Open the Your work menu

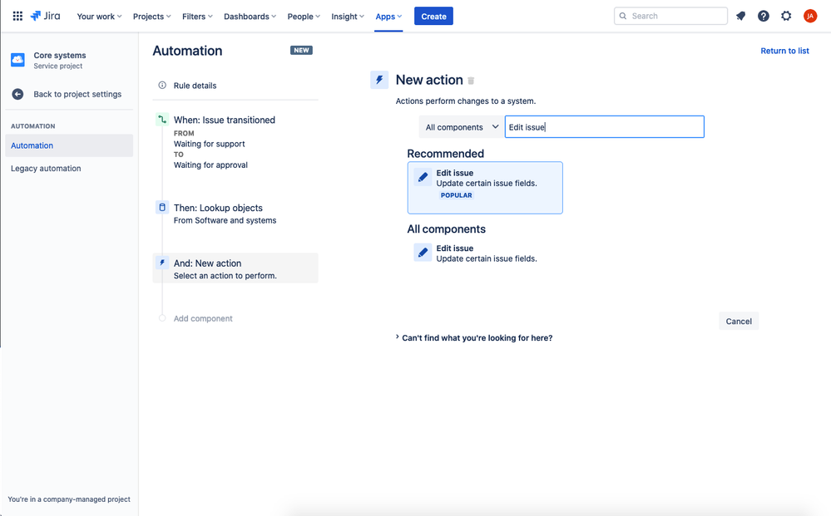(99, 17)
